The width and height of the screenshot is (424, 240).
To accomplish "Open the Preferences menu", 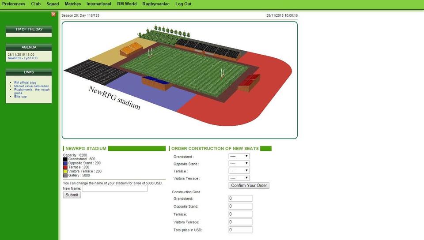I will pyautogui.click(x=14, y=4).
